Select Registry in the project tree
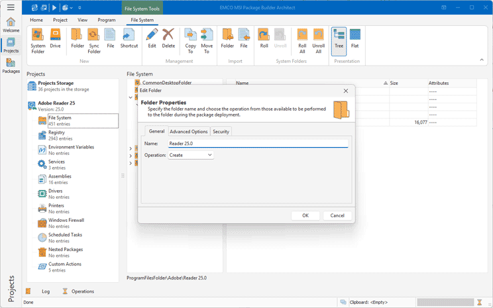Image resolution: width=493 pixels, height=308 pixels. (x=56, y=132)
